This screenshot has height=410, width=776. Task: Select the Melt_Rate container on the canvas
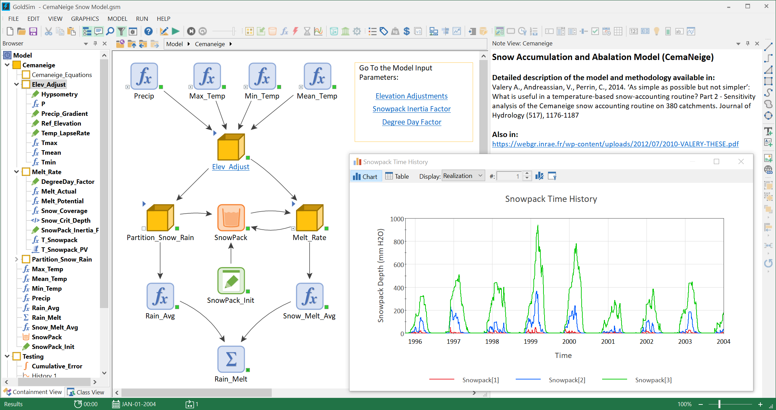coord(310,217)
